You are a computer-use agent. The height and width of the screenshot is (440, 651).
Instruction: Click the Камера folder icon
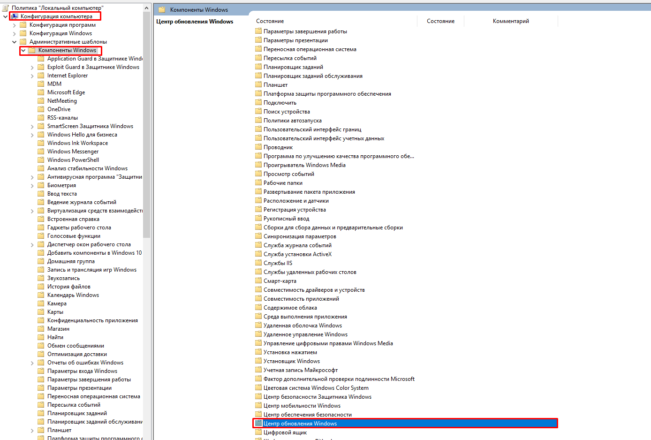click(x=41, y=303)
